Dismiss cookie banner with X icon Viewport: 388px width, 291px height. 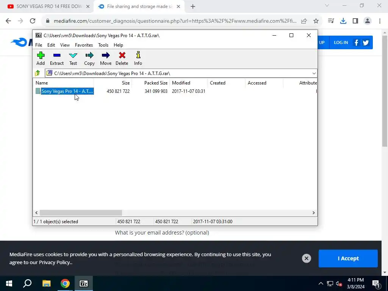(306, 258)
